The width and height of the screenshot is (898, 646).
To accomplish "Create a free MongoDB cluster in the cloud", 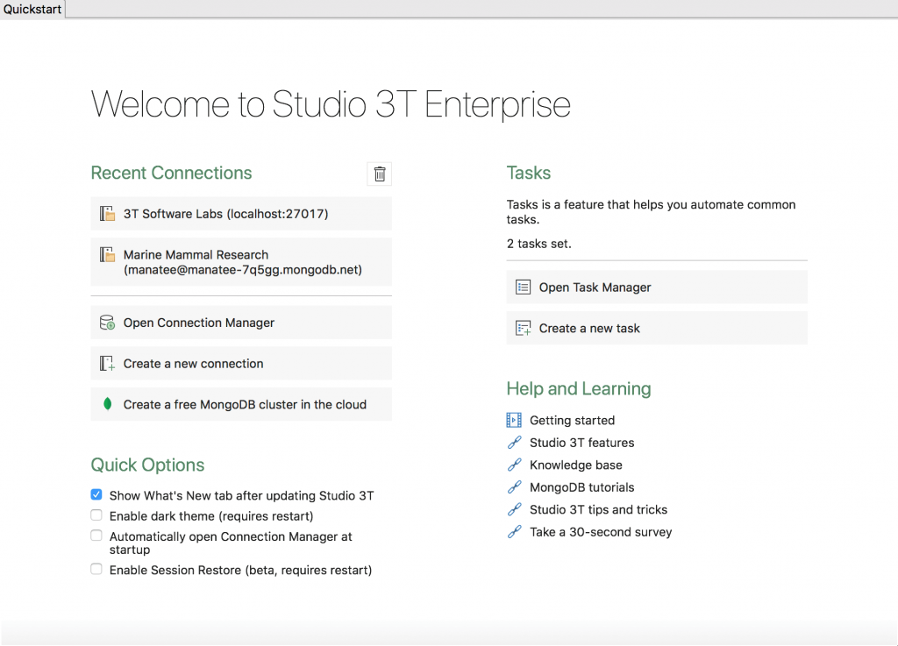I will pos(241,404).
